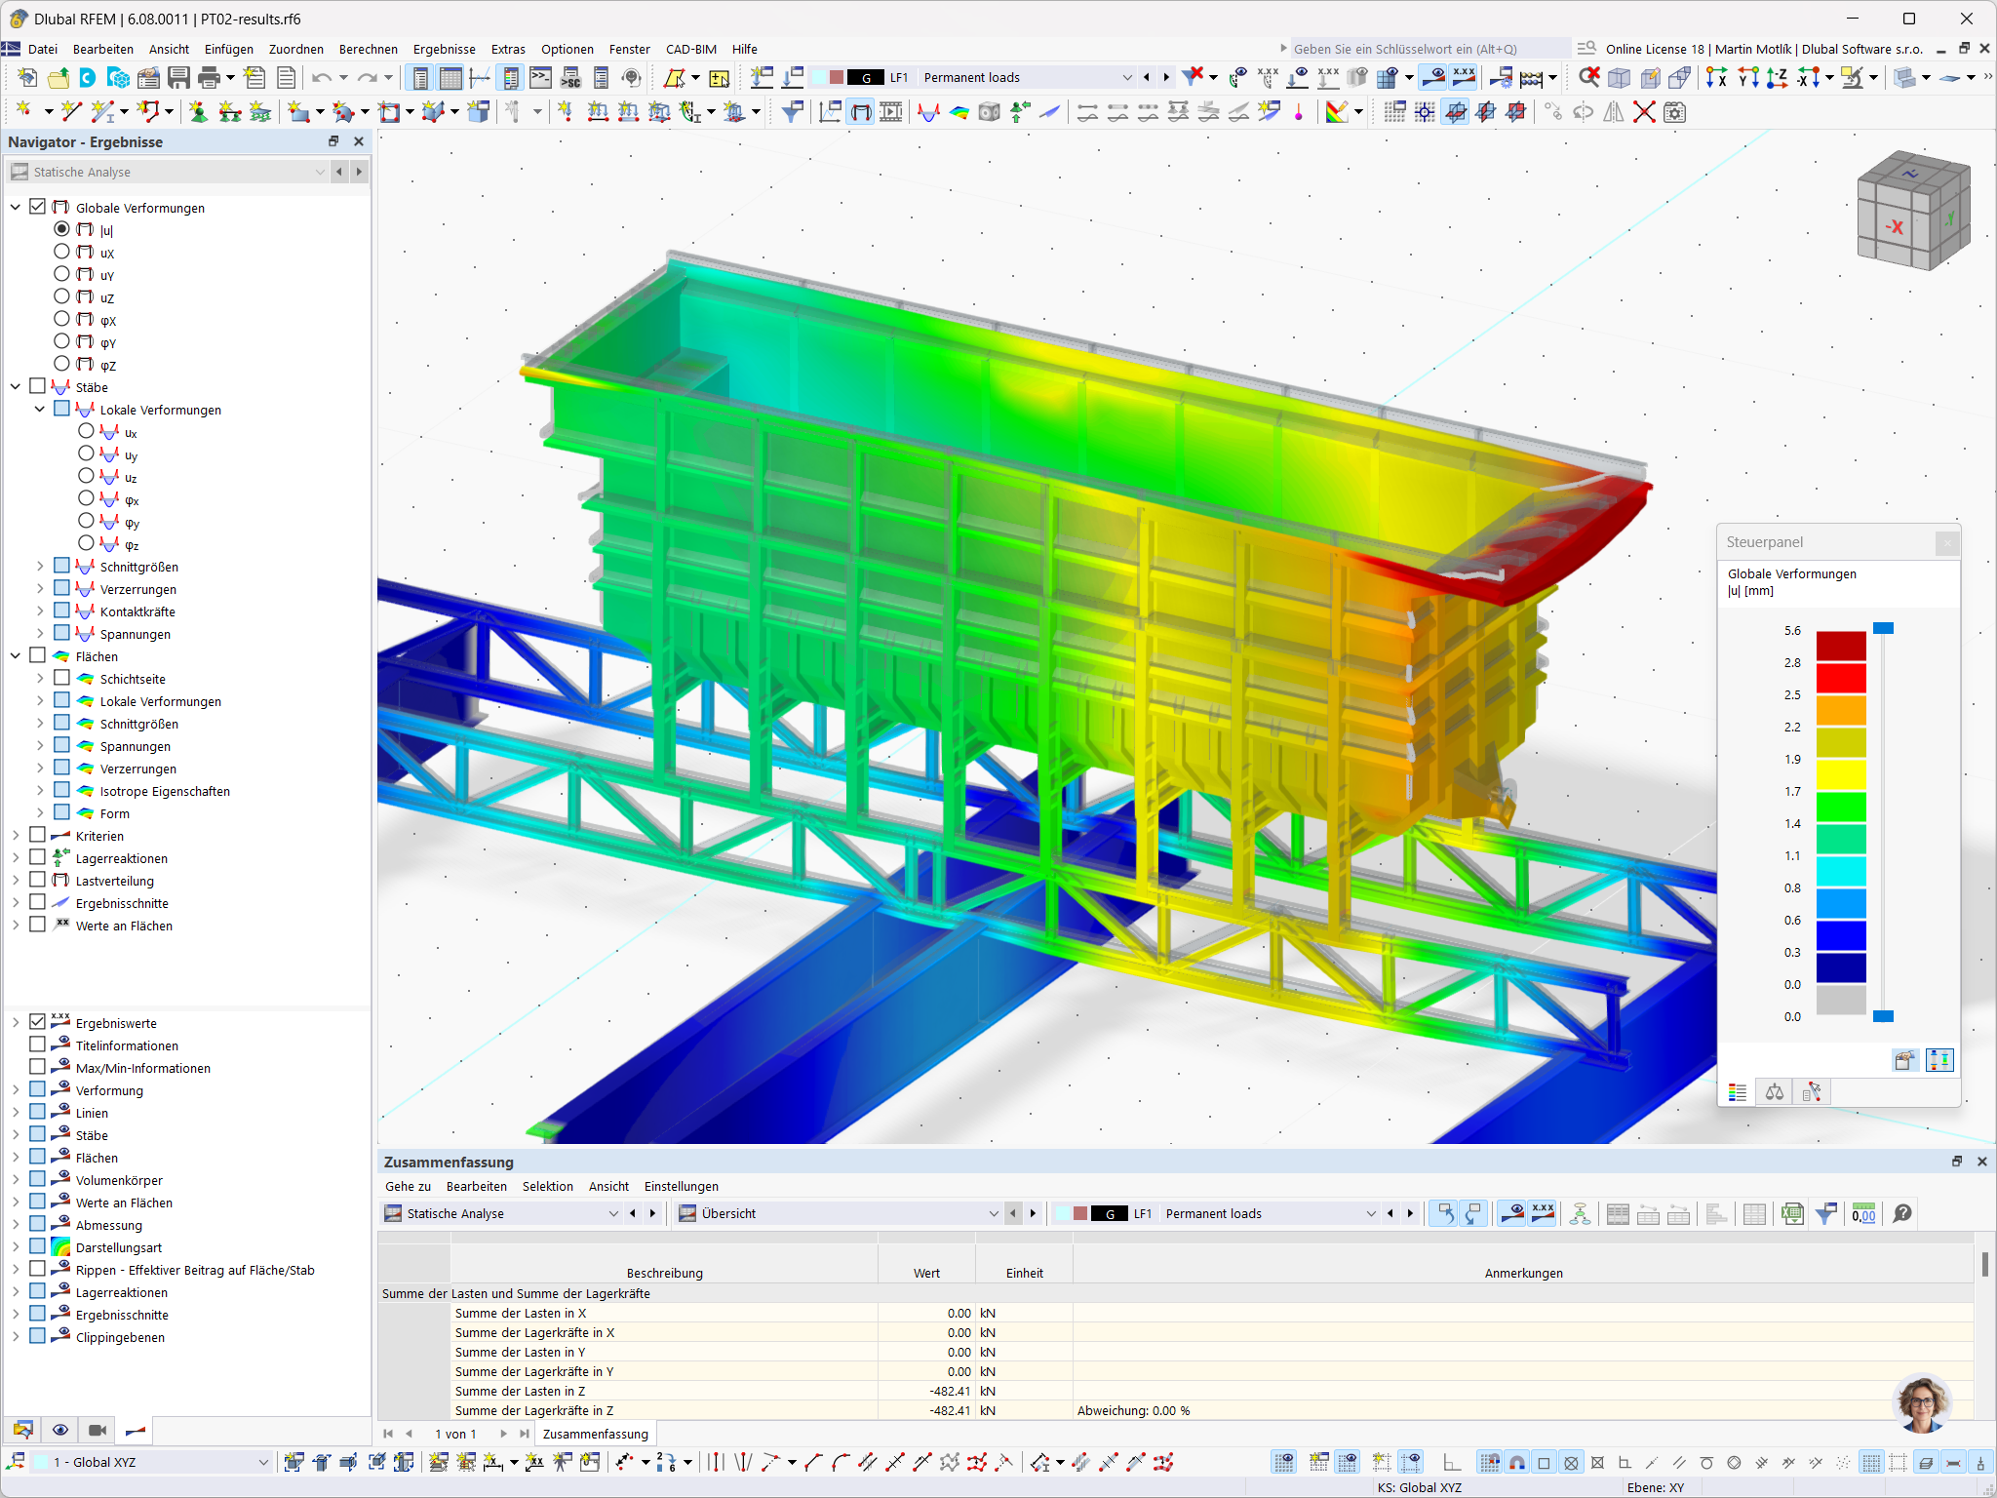Open the print tool

(208, 78)
